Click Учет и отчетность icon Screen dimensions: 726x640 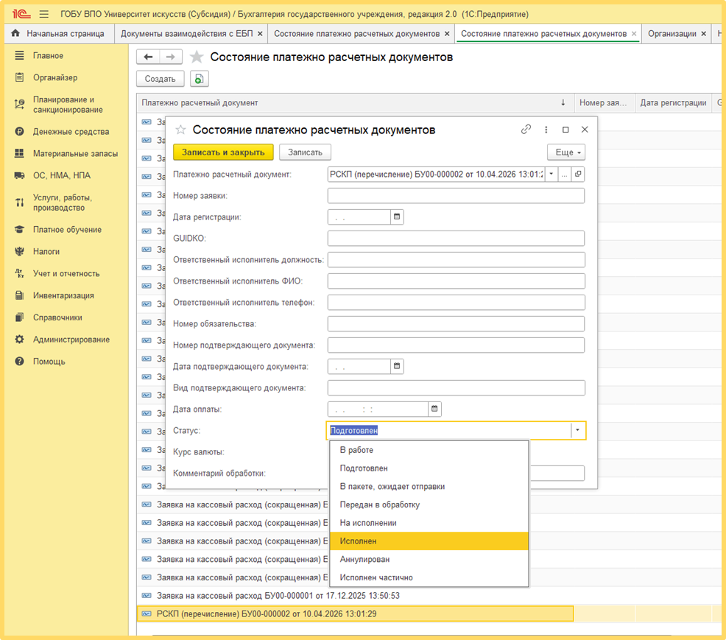[x=19, y=273]
